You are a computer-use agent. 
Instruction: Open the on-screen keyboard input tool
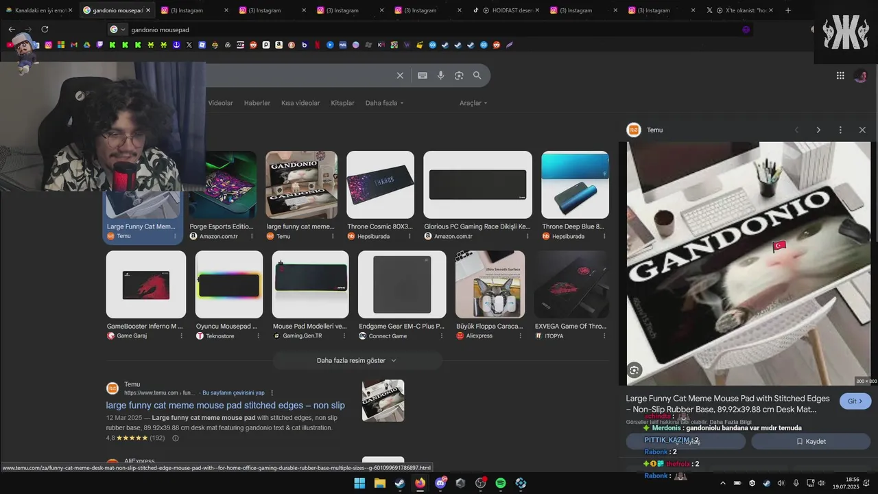(x=423, y=75)
